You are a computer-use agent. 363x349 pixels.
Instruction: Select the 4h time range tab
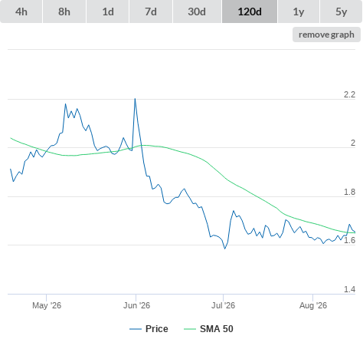click(21, 12)
